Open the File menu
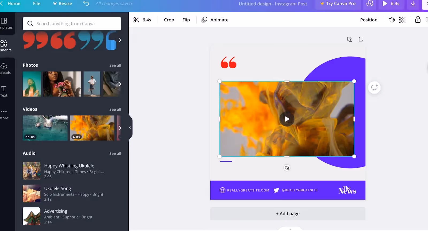428x231 pixels. [37, 3]
